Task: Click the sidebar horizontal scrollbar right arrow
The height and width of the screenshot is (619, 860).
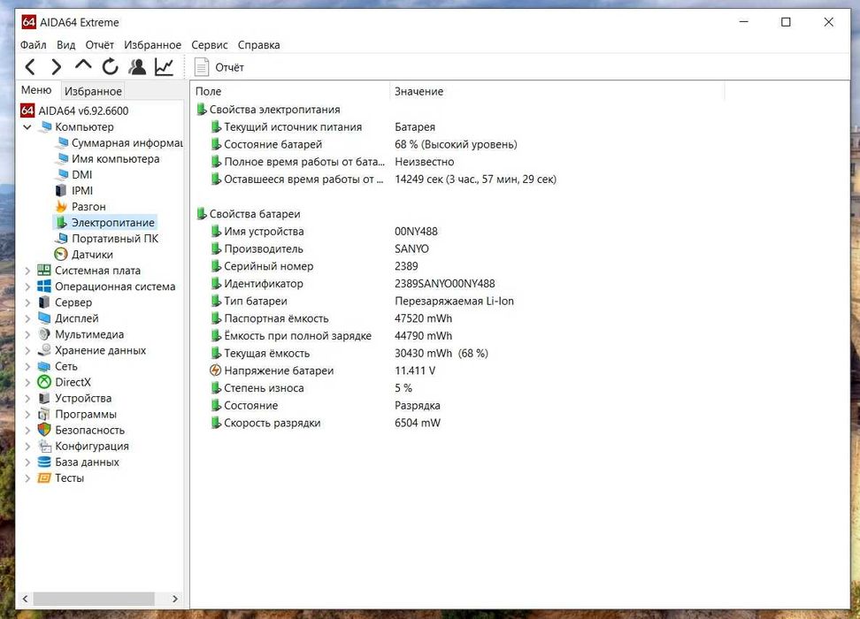Action: click(175, 599)
